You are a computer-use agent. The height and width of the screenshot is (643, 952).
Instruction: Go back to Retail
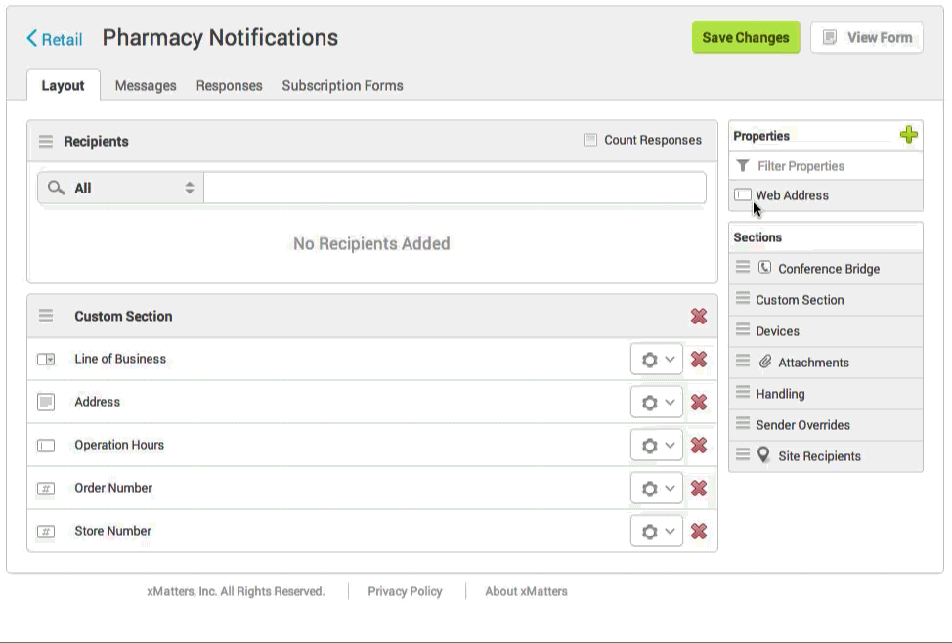(x=54, y=39)
